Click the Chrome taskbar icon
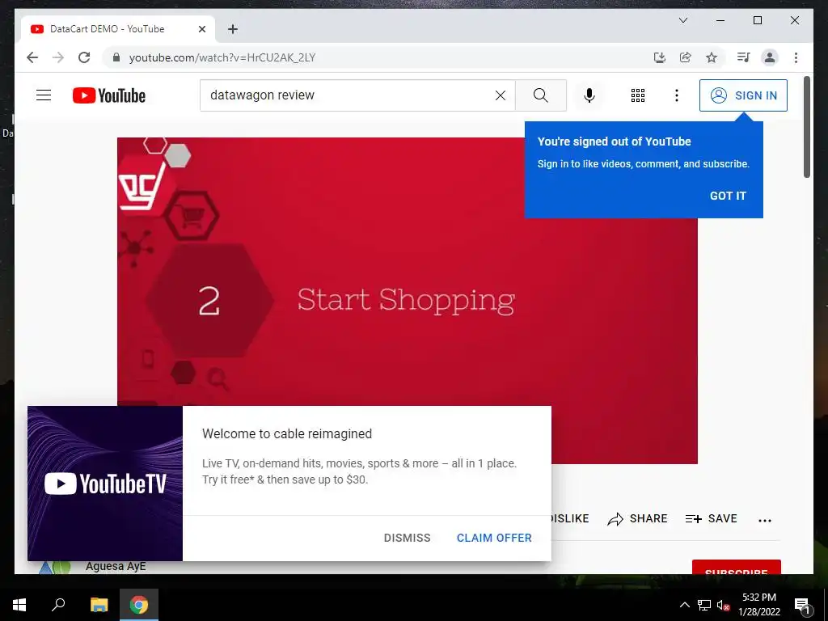This screenshot has height=621, width=828. [x=139, y=605]
